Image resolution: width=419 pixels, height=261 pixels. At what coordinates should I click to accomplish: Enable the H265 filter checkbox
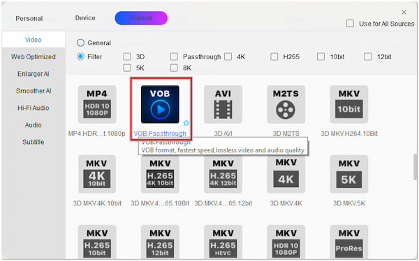point(274,57)
